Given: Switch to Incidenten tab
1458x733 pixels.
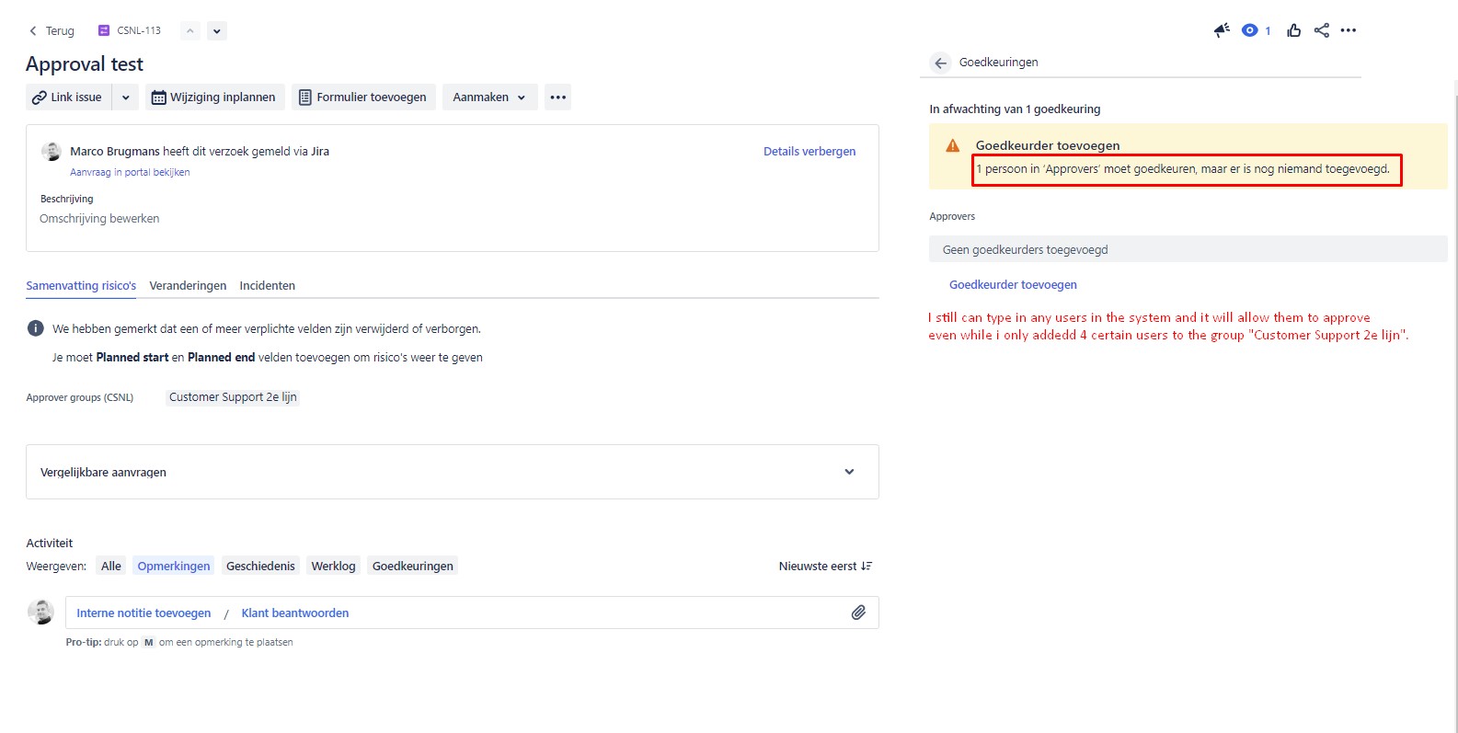Looking at the screenshot, I should click(x=268, y=286).
